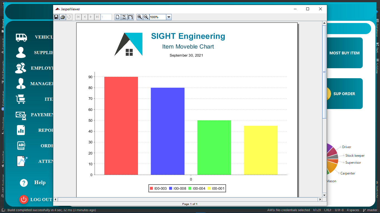This screenshot has height=213, width=380.
Task: Click the vertical scrollbar up arrow in JasperViewer
Action: tap(324, 23)
